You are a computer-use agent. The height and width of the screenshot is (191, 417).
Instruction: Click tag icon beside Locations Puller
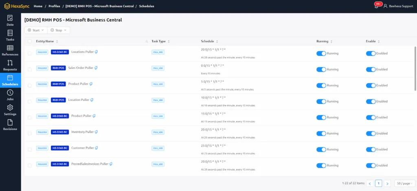96,52
